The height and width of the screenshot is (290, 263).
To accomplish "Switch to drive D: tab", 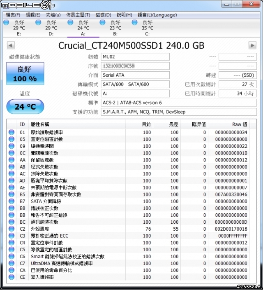I will pyautogui.click(x=51, y=28).
